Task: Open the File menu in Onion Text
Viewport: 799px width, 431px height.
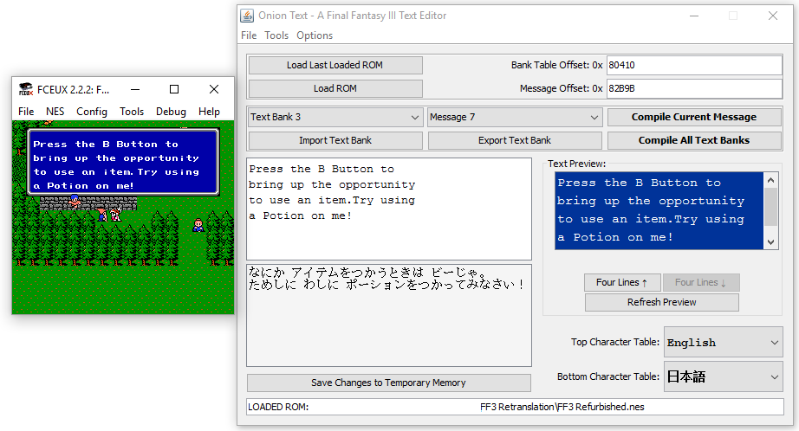Action: point(249,35)
